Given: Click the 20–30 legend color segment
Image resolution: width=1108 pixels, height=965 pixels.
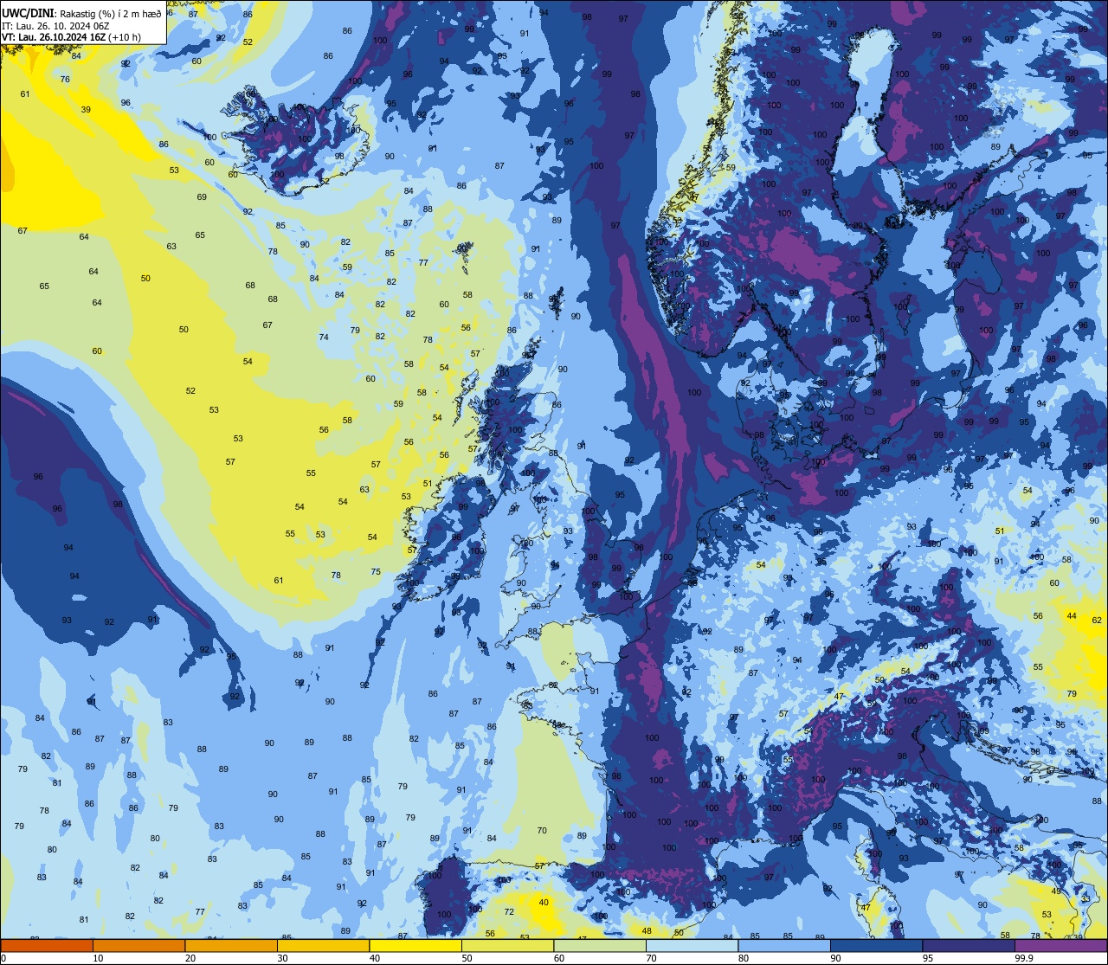Looking at the screenshot, I should (x=231, y=945).
